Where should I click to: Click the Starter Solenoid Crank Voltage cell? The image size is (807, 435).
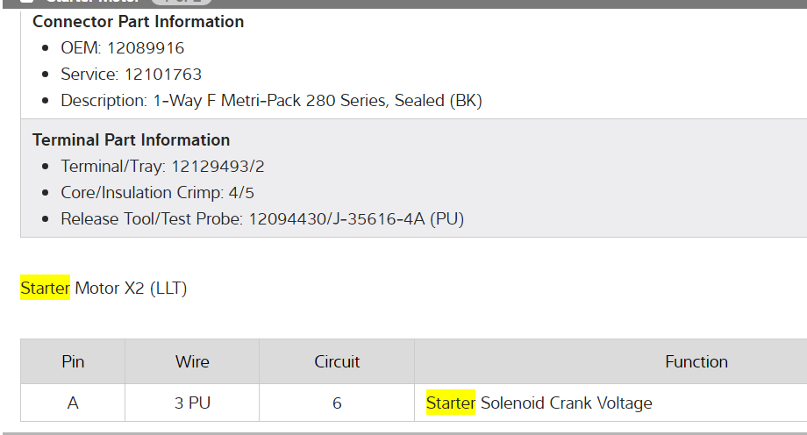pyautogui.click(x=539, y=403)
